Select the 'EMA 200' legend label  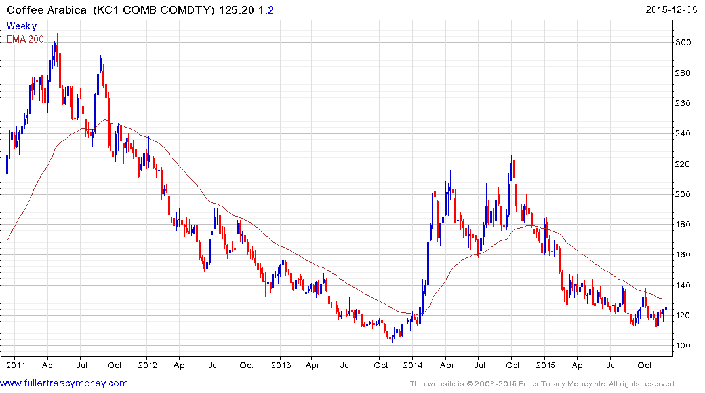[25, 39]
